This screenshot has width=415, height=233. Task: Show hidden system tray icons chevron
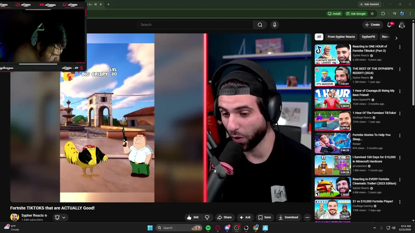[x=374, y=228]
